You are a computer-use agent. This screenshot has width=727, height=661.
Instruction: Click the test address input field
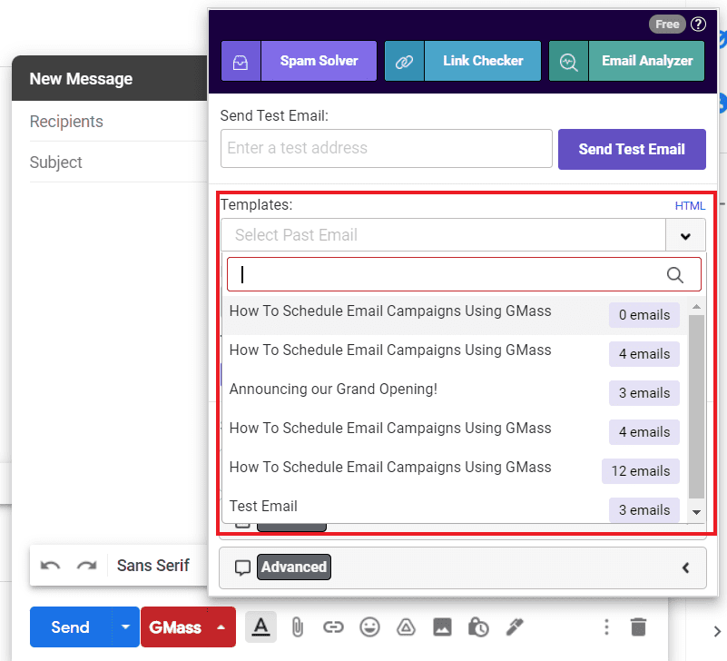click(386, 148)
